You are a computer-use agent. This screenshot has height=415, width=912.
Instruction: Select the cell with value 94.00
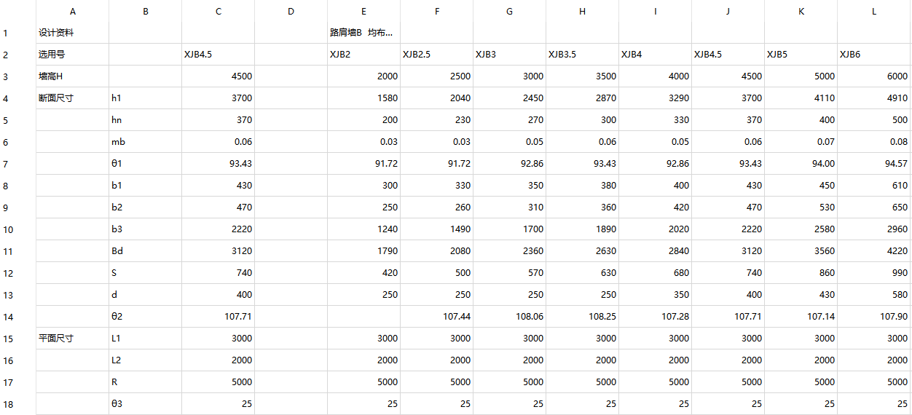pos(801,164)
